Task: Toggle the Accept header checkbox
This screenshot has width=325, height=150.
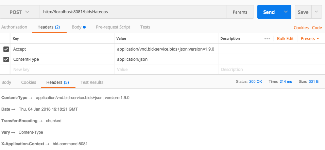Action: 6,49
